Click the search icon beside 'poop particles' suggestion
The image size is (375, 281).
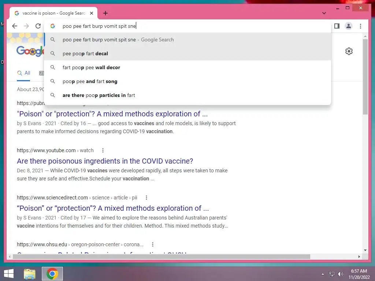click(53, 95)
